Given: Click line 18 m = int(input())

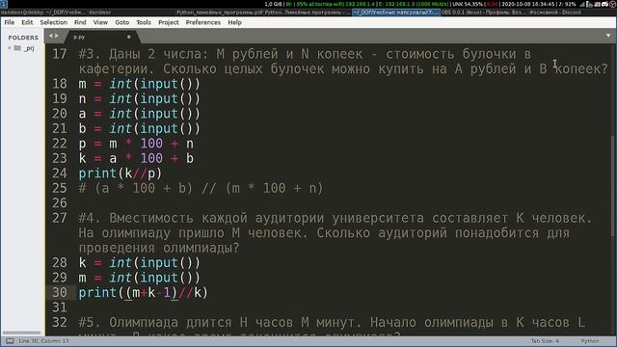Looking at the screenshot, I should tap(139, 84).
